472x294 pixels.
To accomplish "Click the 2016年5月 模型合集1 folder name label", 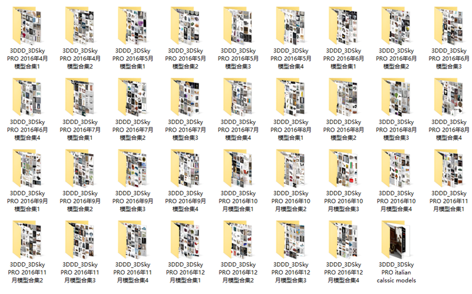I will pyautogui.click(x=132, y=59).
